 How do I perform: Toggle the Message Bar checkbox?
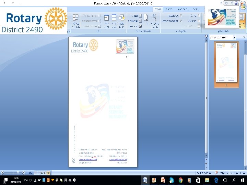coord(199,26)
